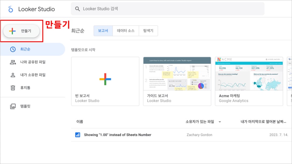292x164 pixels.
Task: Click the report chart icon beside Showing 1.00
Action: click(x=78, y=135)
